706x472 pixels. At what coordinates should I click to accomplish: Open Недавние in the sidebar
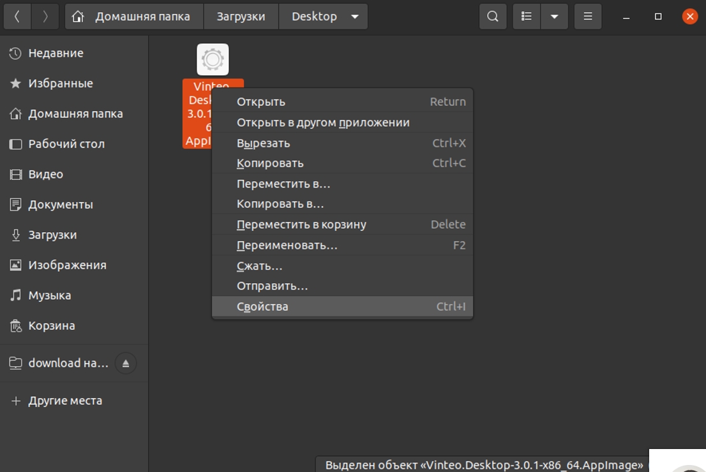pos(74,53)
